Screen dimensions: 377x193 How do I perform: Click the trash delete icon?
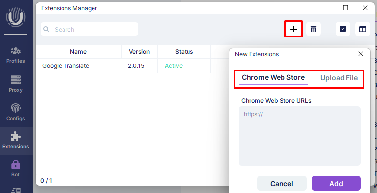314,29
